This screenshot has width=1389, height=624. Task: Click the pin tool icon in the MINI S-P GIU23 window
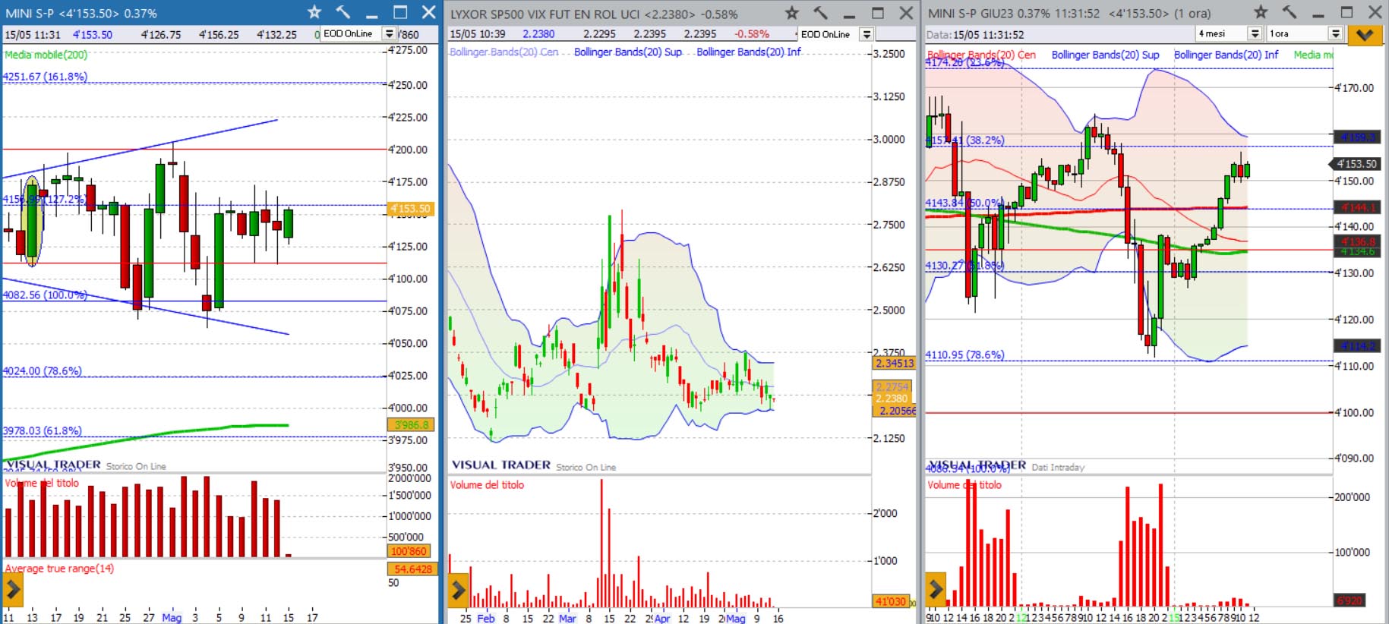[1290, 12]
